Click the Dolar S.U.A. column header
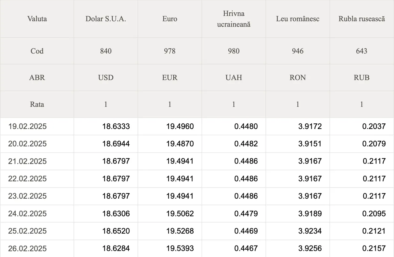The height and width of the screenshot is (257, 394). [106, 19]
